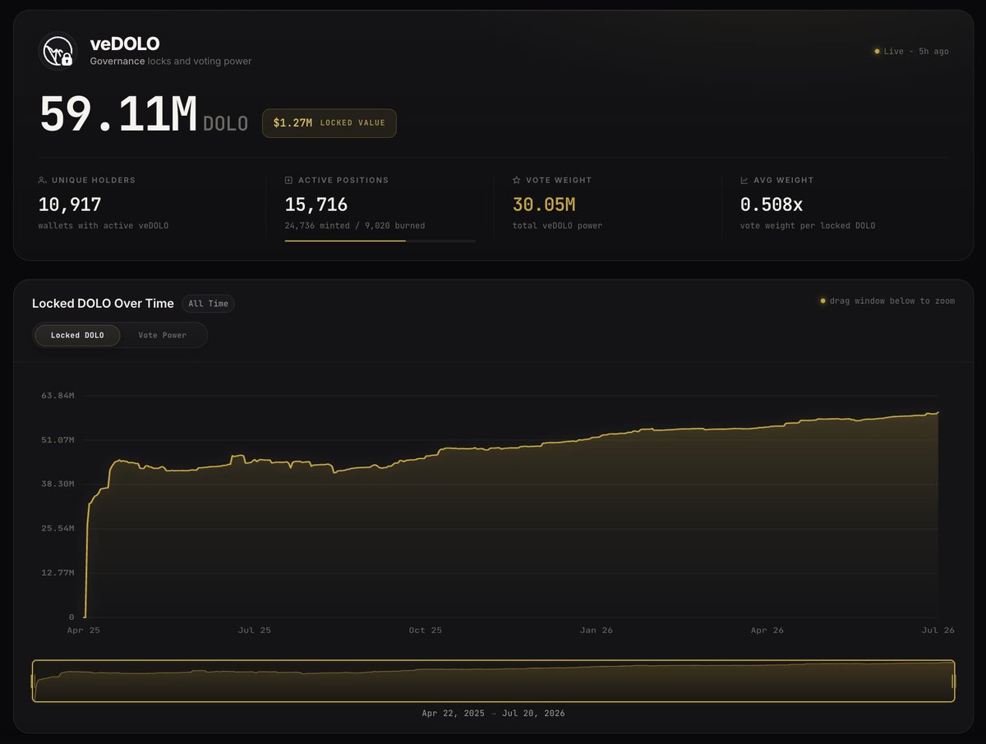Click the right handle of the zoom window
This screenshot has width=986, height=744.
pos(953,682)
